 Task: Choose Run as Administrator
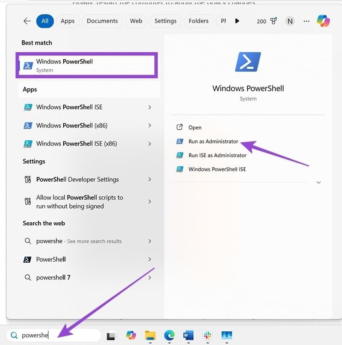click(x=213, y=142)
